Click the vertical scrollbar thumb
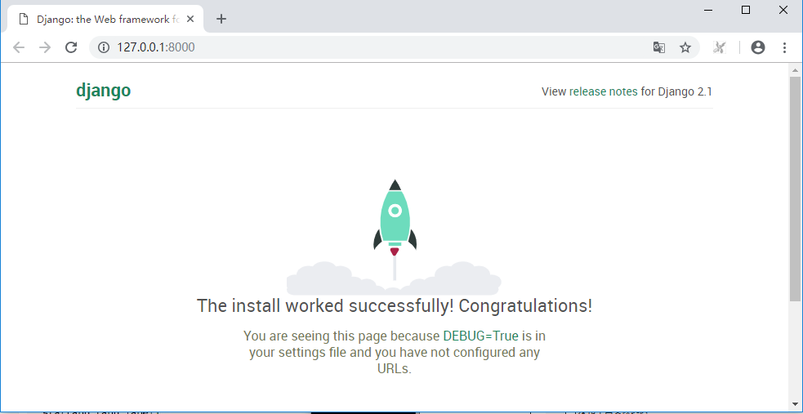The width and height of the screenshot is (803, 414). tap(795, 189)
